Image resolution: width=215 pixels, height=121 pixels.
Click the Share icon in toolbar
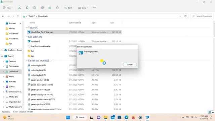point(50,8)
